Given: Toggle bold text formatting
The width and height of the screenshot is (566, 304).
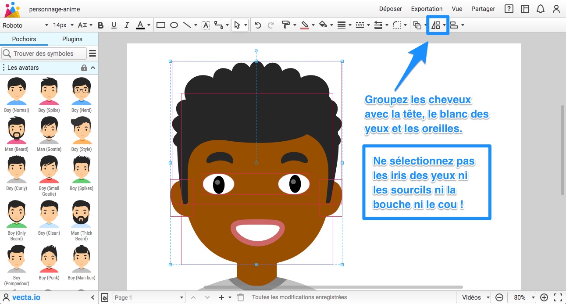Looking at the screenshot, I should (x=101, y=25).
